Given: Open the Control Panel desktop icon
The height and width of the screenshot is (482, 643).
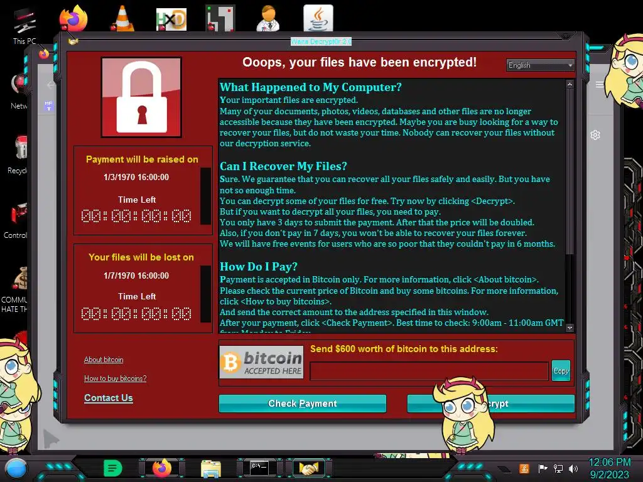Looking at the screenshot, I should pyautogui.click(x=17, y=220).
